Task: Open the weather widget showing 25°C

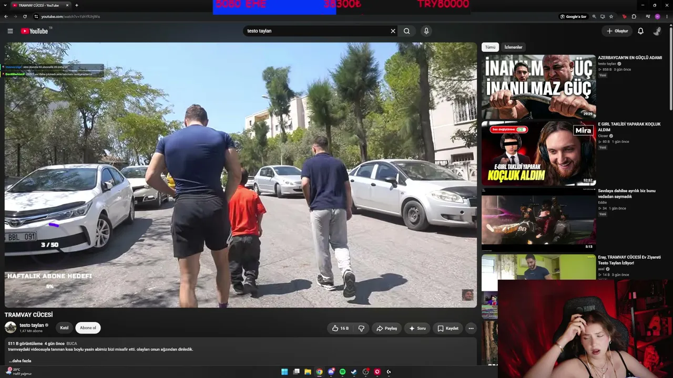Action: pos(18,372)
